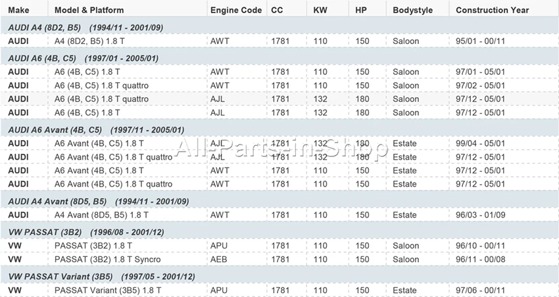
Task: Click construction year "97/01 - 05/01"
Action: (x=480, y=72)
